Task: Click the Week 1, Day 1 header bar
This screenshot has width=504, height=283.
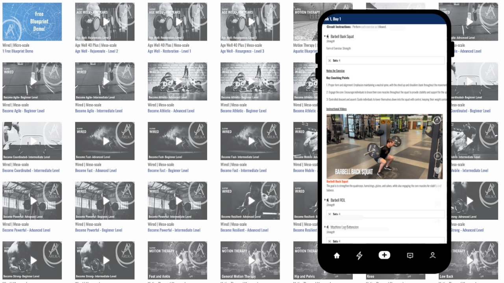Action: pos(384,19)
